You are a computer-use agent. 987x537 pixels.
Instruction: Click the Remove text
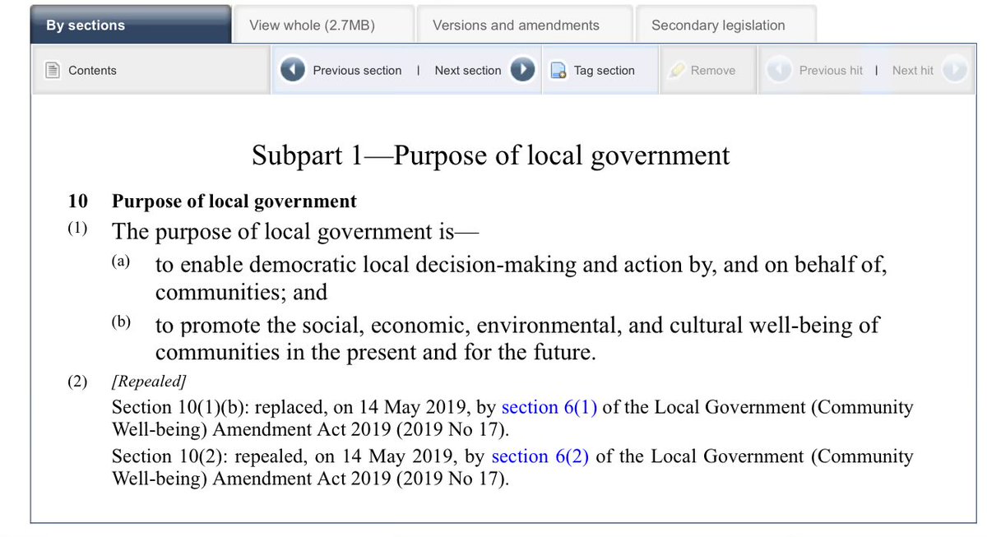pyautogui.click(x=713, y=71)
